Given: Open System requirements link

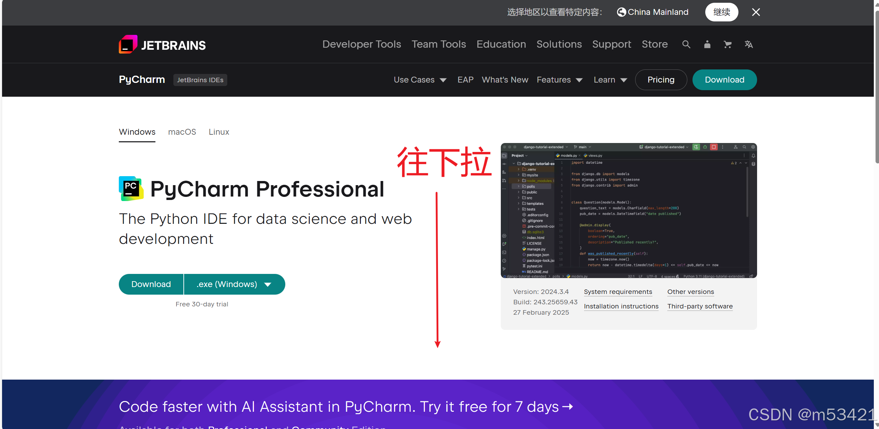Looking at the screenshot, I should [618, 292].
